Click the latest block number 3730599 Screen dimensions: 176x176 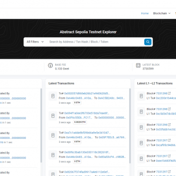148,69
